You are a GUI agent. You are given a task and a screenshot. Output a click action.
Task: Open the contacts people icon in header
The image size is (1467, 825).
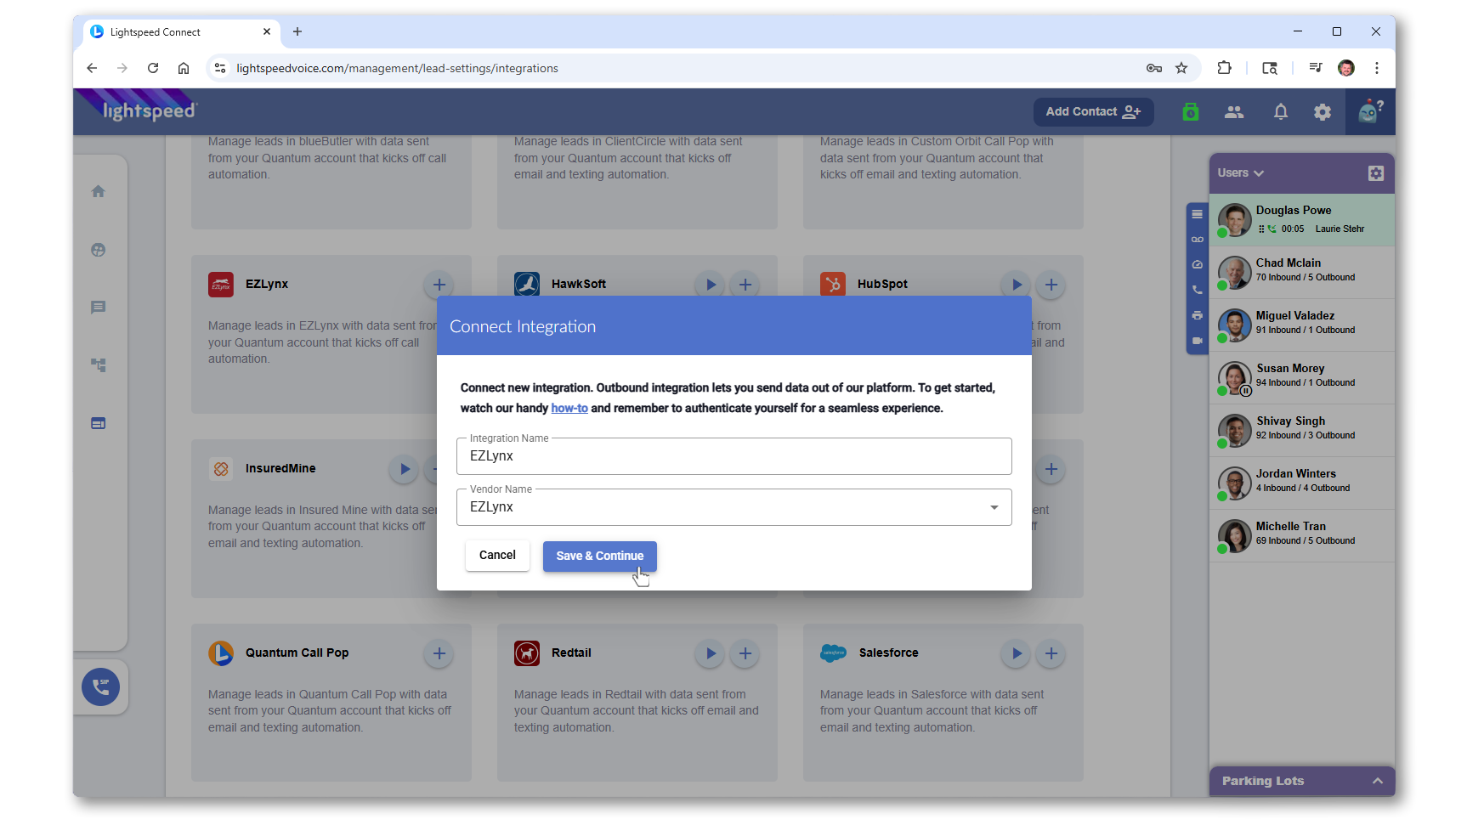pyautogui.click(x=1234, y=111)
